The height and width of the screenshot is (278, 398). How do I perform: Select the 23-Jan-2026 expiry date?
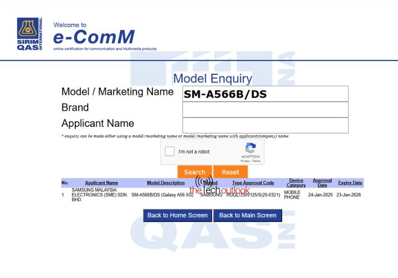pyautogui.click(x=348, y=195)
